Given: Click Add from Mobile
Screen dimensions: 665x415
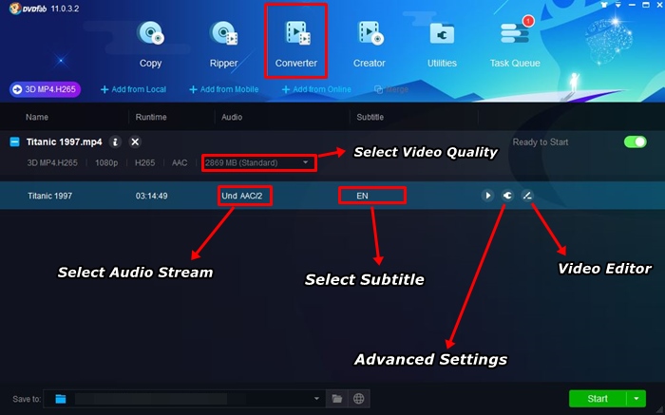Looking at the screenshot, I should point(223,89).
